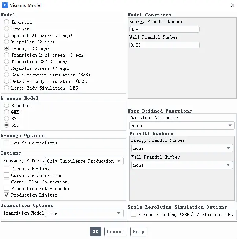Click the Fluent app icon in title bar
Screen dimensions: 237x239
pyautogui.click(x=5, y=5)
